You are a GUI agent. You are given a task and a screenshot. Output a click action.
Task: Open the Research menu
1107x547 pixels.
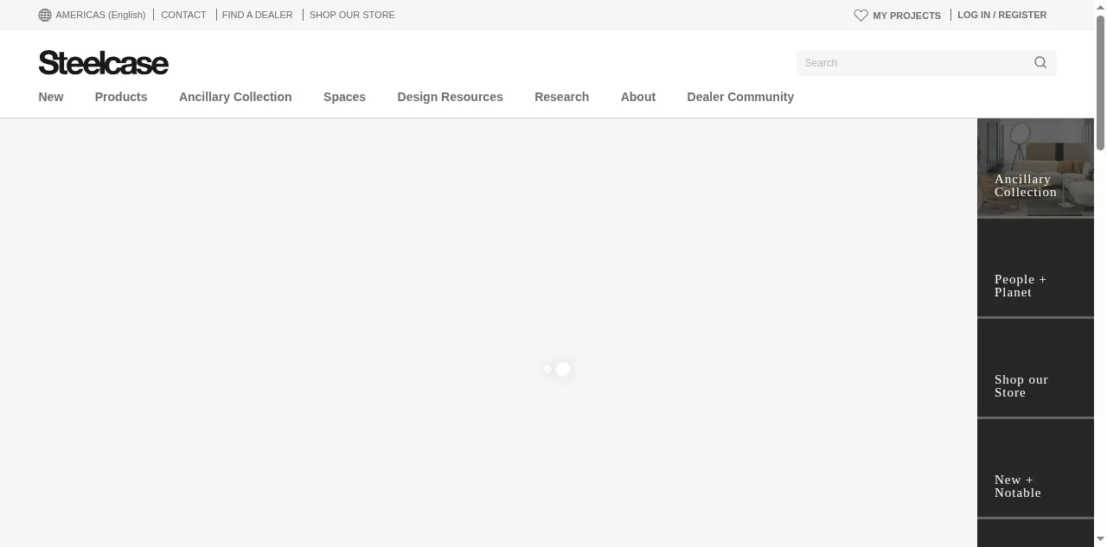coord(561,97)
